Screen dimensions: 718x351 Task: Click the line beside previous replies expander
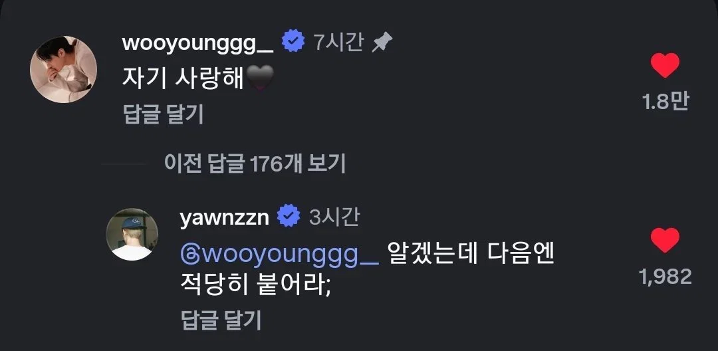pos(124,164)
